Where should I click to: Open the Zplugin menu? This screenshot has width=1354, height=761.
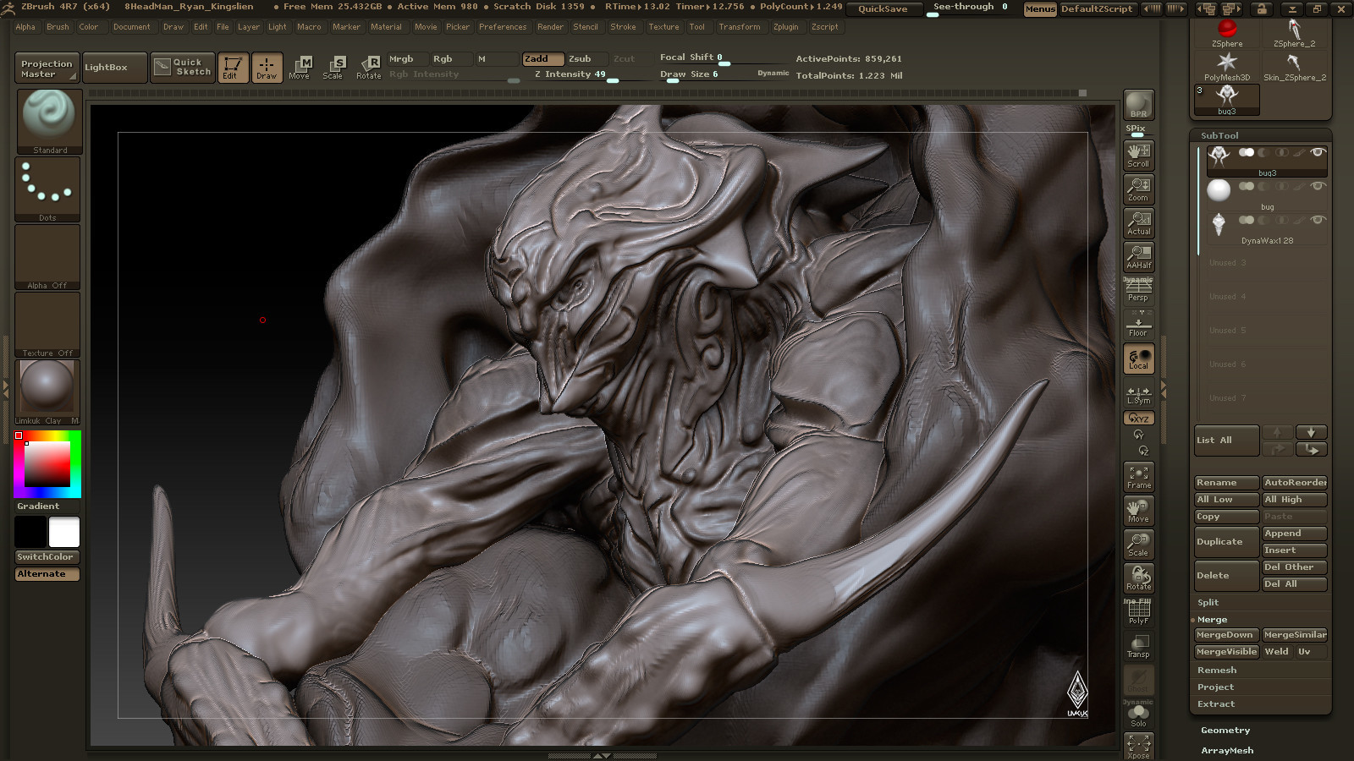(x=785, y=27)
